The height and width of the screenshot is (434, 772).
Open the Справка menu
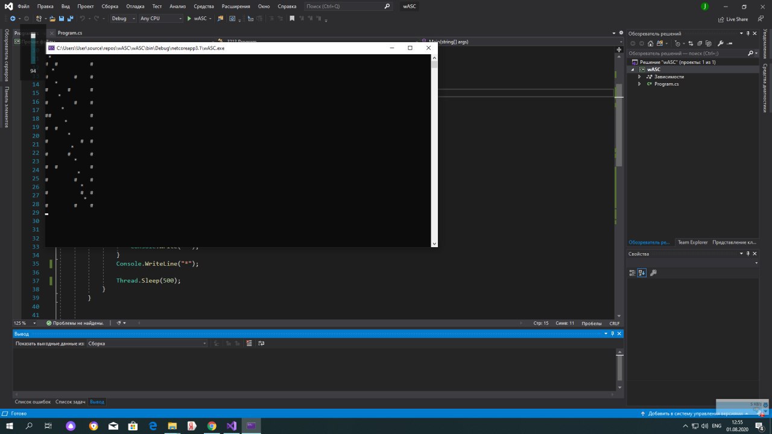[286, 6]
